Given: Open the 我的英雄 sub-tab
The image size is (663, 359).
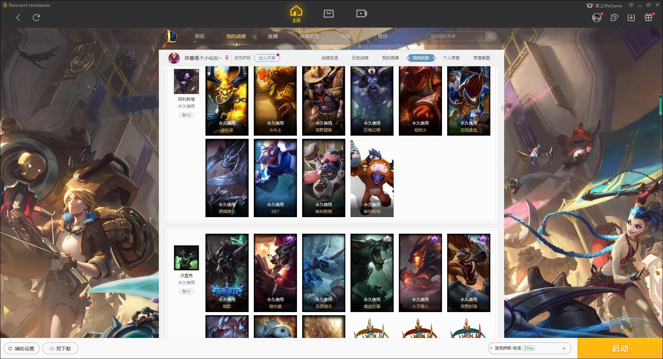Looking at the screenshot, I should pyautogui.click(x=391, y=58).
